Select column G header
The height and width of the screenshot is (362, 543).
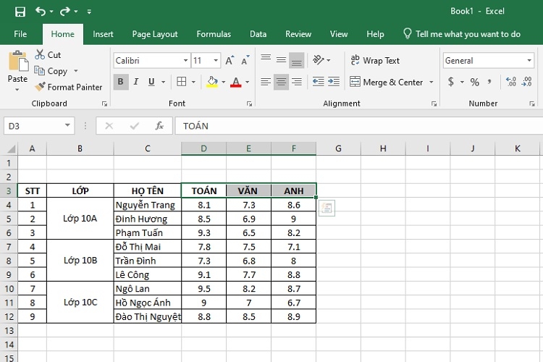click(338, 148)
